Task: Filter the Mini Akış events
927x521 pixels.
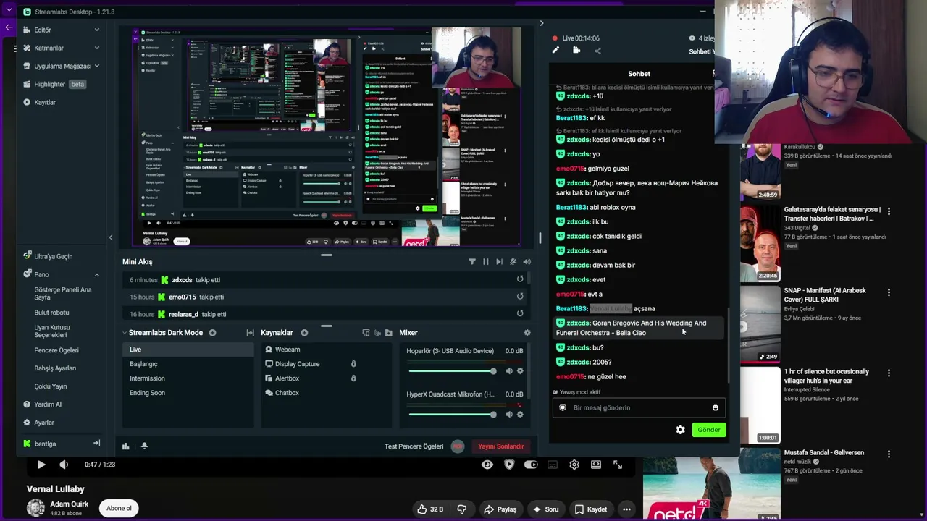Action: (x=472, y=262)
